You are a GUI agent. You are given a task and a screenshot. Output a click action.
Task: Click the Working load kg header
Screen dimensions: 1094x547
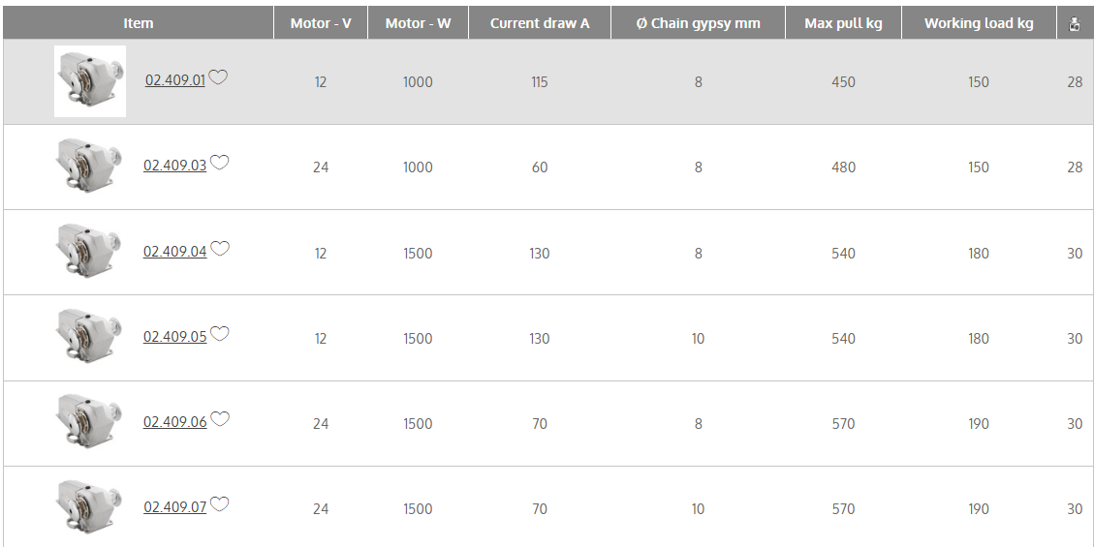tap(979, 23)
